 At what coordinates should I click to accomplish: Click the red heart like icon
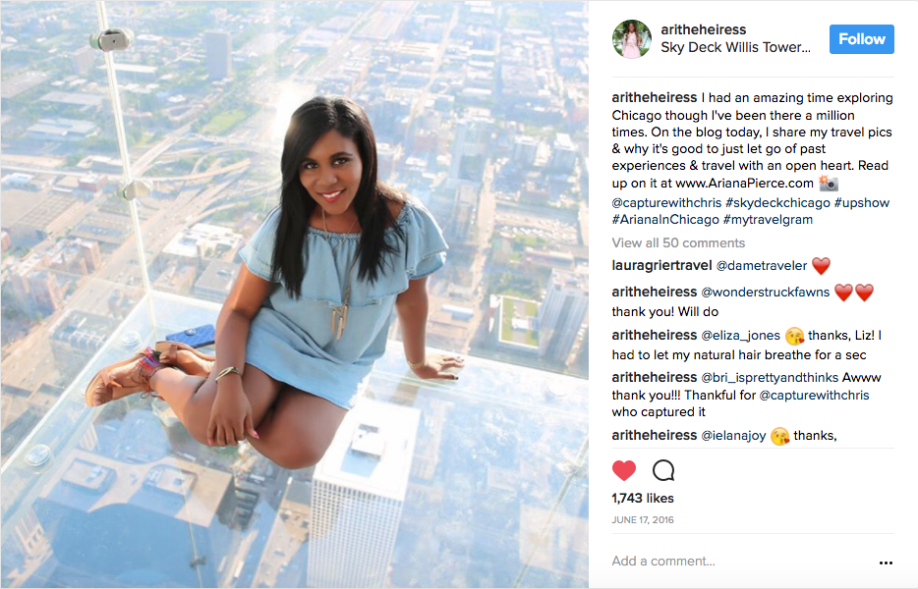click(623, 470)
